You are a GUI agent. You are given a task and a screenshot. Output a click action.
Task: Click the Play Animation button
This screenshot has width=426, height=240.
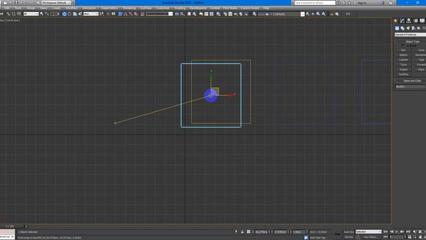[x=397, y=231]
